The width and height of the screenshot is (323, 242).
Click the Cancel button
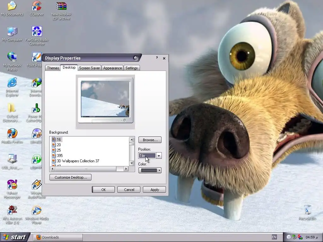point(129,189)
